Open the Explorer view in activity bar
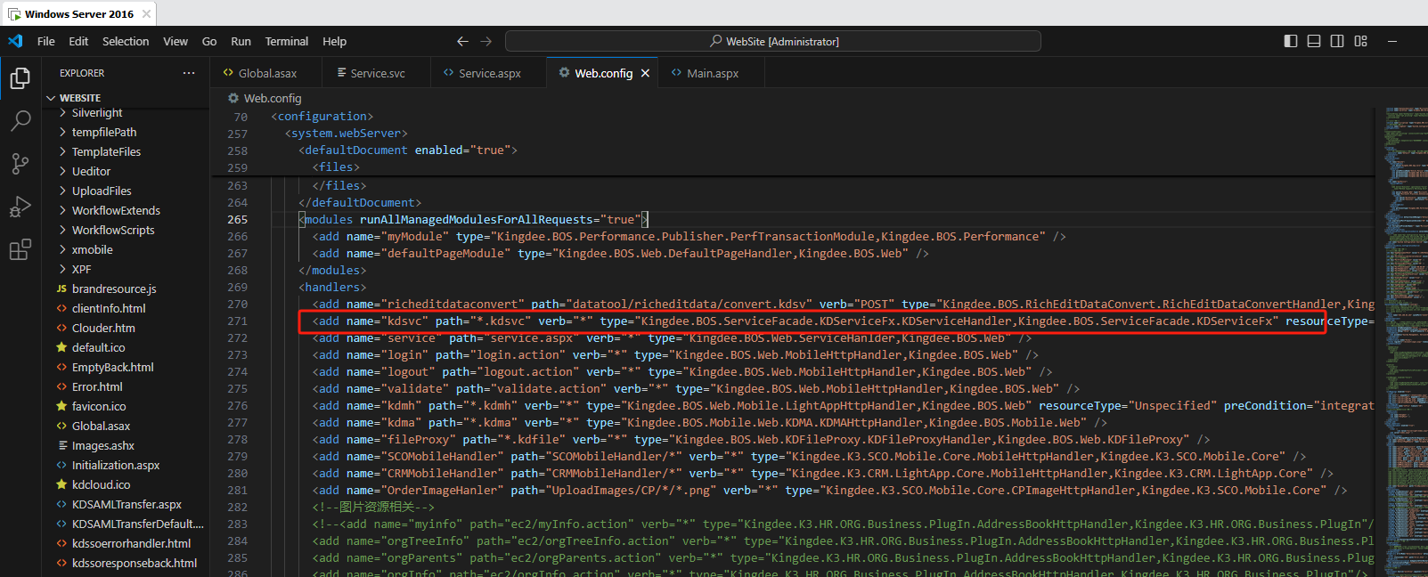Screen dimensions: 1428x577 pyautogui.click(x=20, y=78)
